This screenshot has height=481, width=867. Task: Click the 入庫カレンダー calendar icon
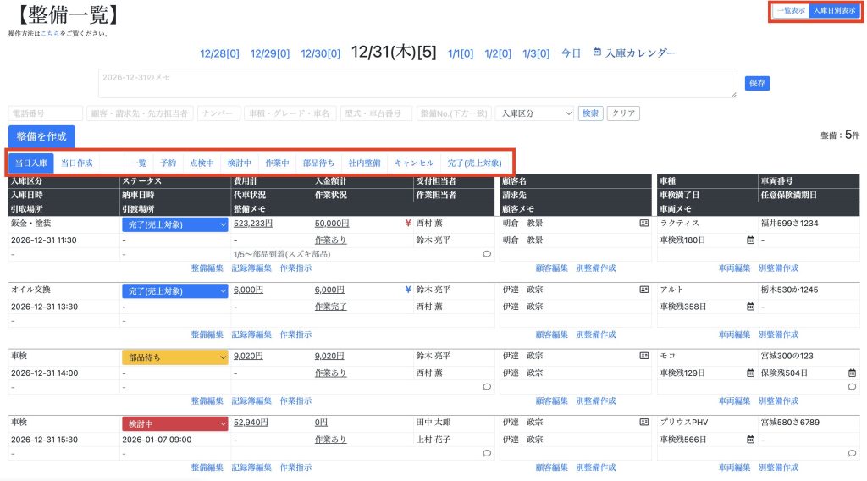[598, 53]
